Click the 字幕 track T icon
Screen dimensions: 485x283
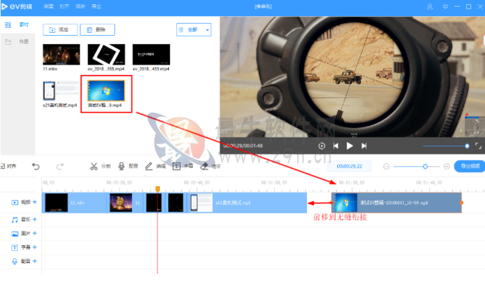pos(15,247)
